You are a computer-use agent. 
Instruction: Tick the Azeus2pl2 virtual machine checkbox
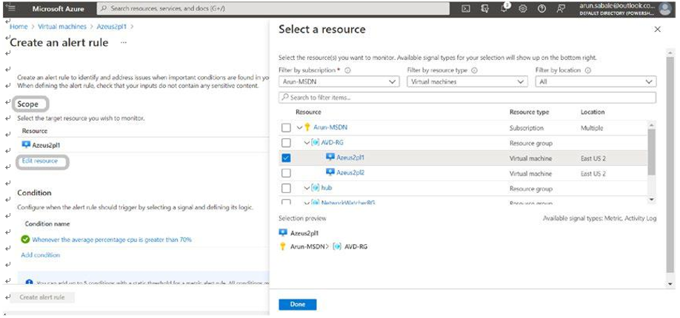(x=286, y=173)
